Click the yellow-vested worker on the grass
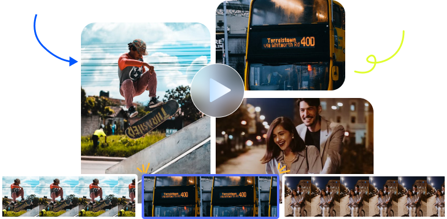The image size is (447, 219). pos(99,137)
